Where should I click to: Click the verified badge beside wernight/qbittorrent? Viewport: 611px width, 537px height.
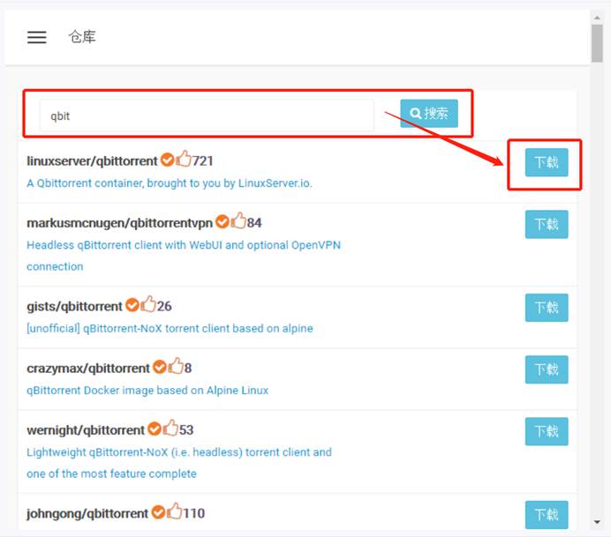(x=154, y=429)
